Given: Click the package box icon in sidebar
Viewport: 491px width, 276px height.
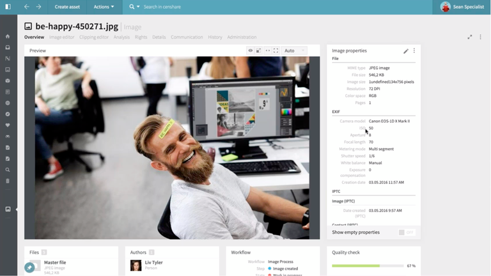Looking at the screenshot, I should pyautogui.click(x=8, y=80).
